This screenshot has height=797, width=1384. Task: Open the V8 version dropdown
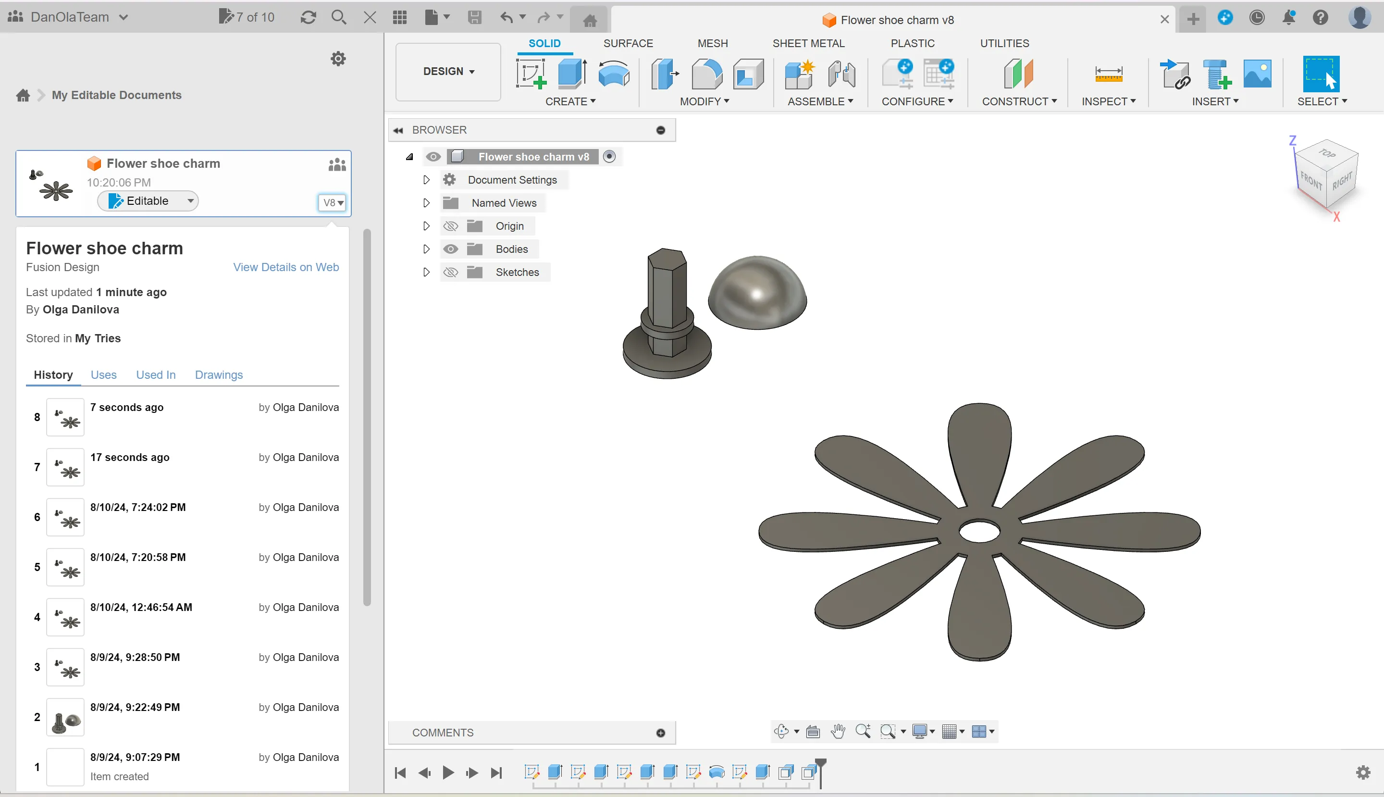(332, 202)
